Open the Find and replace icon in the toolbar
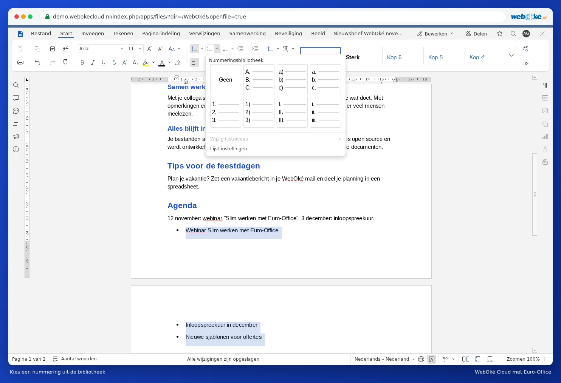The image size is (561, 383). 525,49
